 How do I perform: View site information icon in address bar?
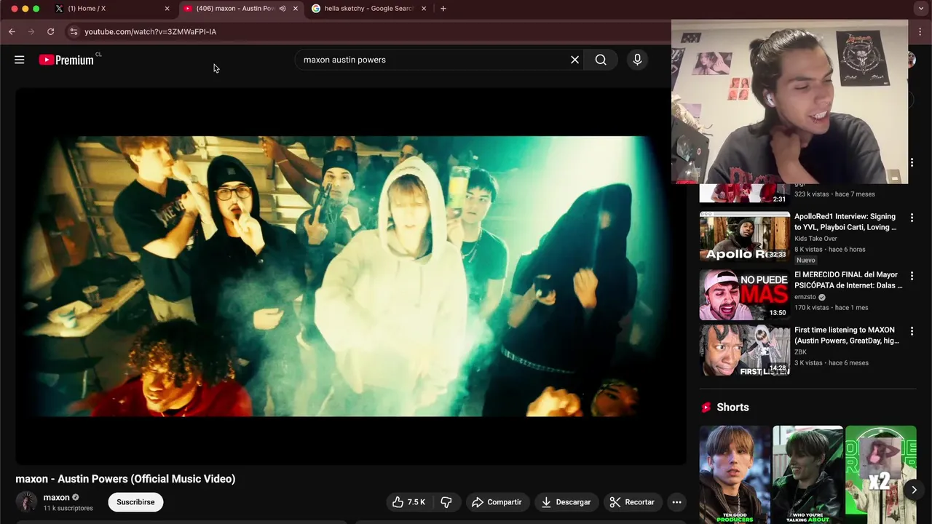click(73, 31)
